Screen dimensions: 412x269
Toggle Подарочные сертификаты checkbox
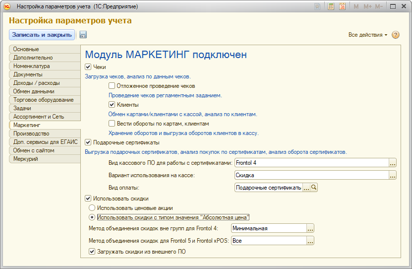pos(88,142)
